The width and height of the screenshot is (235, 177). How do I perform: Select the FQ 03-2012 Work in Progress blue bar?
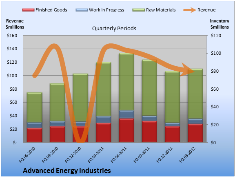click(x=195, y=121)
